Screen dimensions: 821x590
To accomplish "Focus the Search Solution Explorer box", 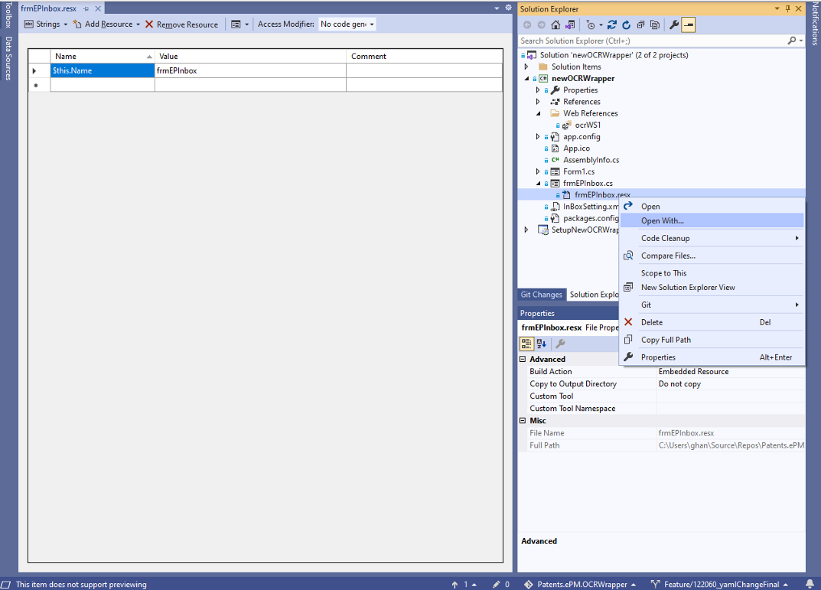I will tap(652, 41).
